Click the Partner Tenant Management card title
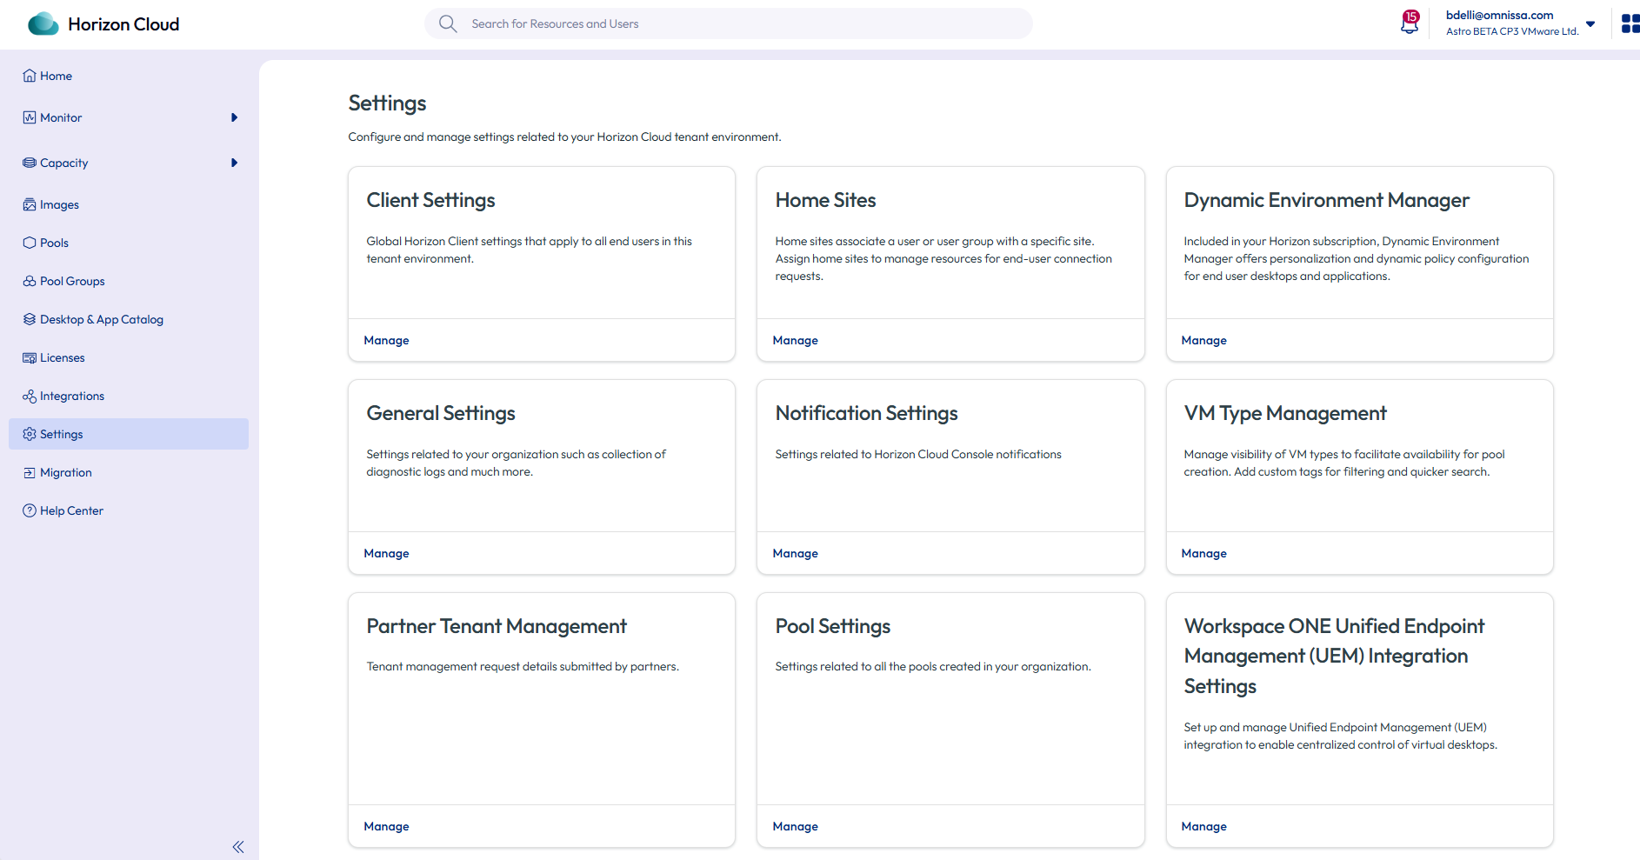 497,626
